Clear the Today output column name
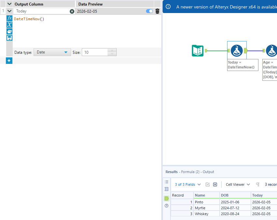The width and height of the screenshot is (277, 220). pos(72,11)
